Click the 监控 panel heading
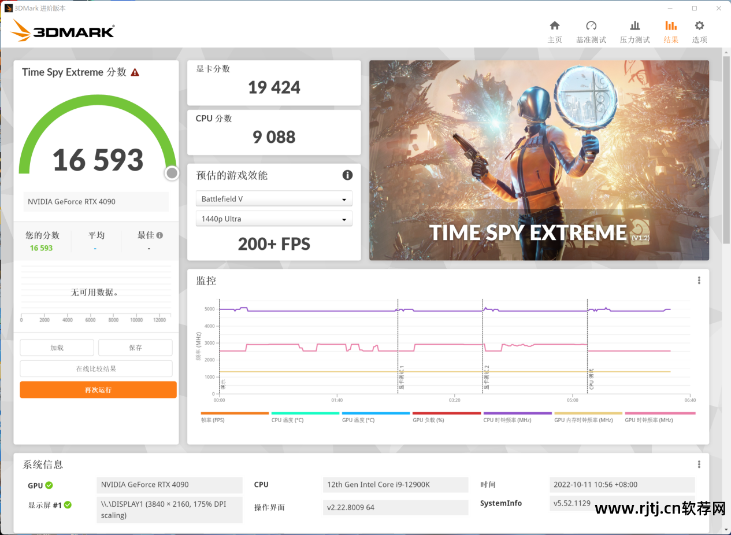 [206, 281]
